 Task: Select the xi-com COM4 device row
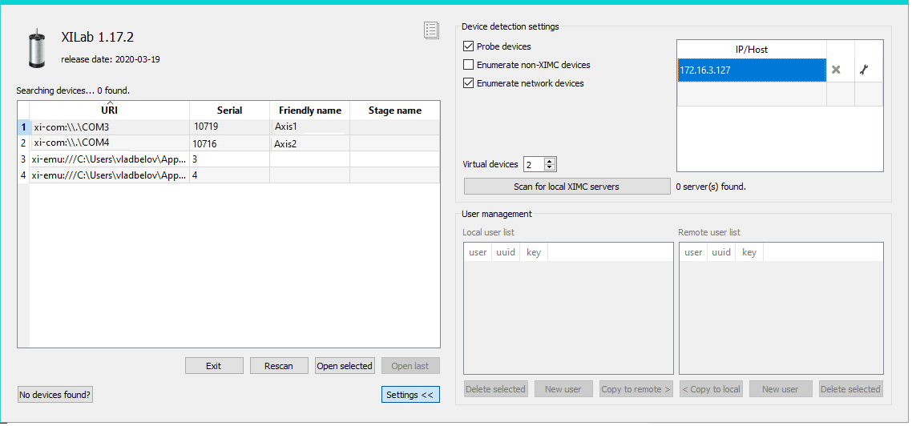pos(110,143)
